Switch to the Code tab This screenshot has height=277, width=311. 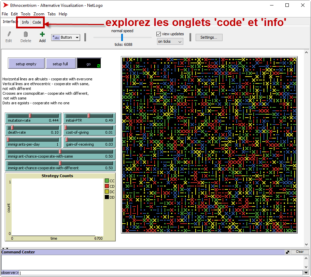37,22
